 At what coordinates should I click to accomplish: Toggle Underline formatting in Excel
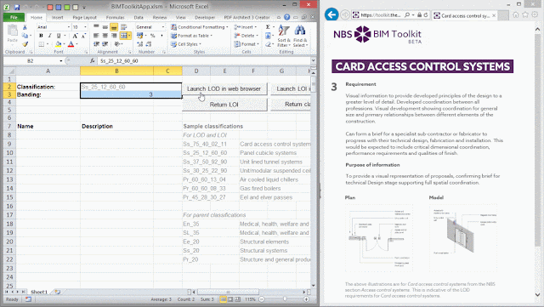pyautogui.click(x=59, y=36)
